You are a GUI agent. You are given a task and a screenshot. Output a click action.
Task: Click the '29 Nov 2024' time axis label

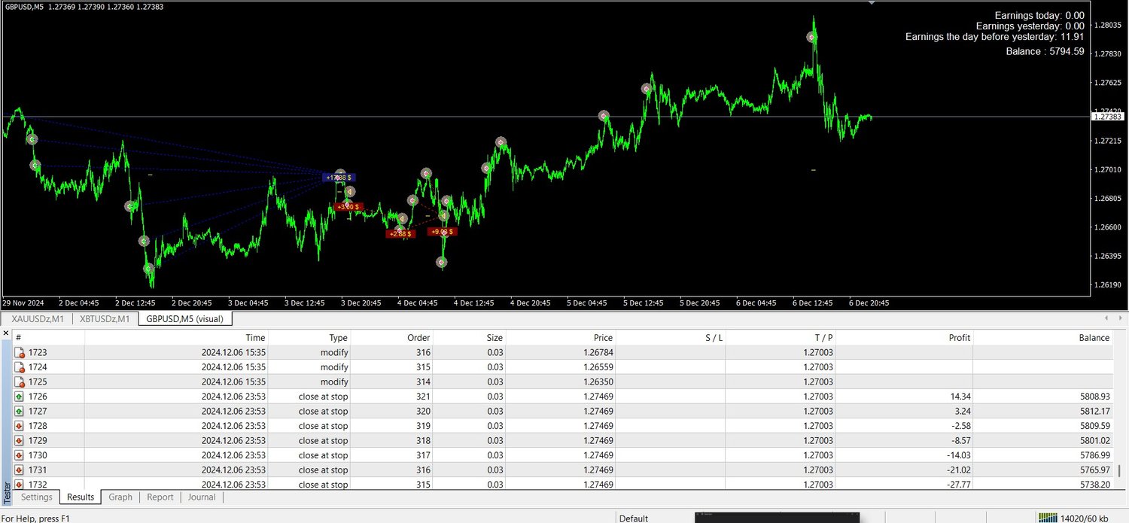pos(25,303)
